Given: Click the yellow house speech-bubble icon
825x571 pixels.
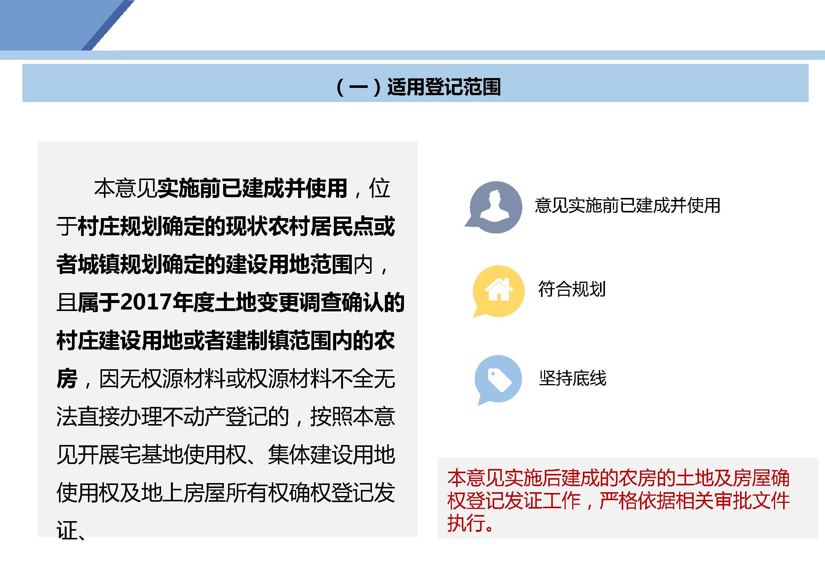Looking at the screenshot, I should click(498, 291).
